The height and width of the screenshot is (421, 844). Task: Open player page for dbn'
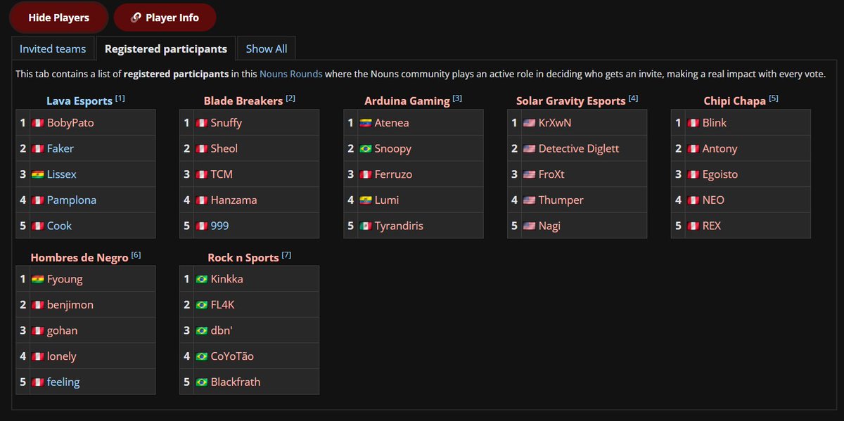[x=222, y=330]
